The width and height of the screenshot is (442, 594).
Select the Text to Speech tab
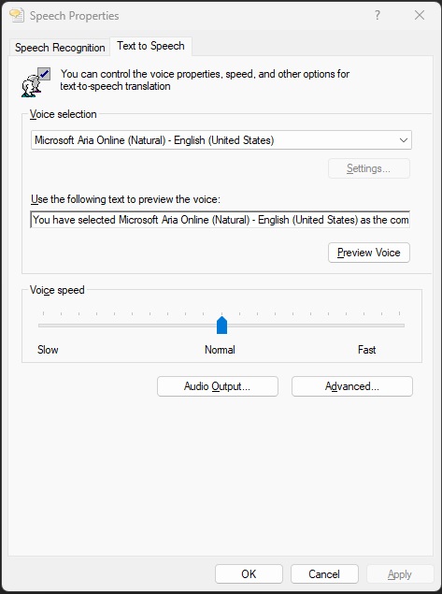coord(150,46)
